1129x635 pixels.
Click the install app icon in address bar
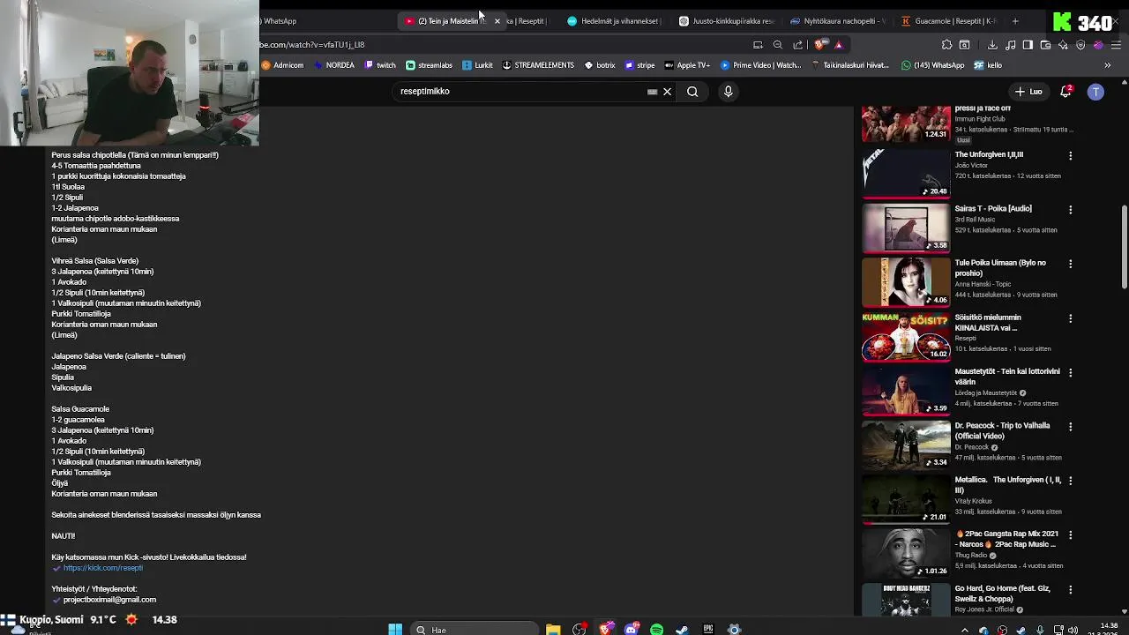[758, 45]
